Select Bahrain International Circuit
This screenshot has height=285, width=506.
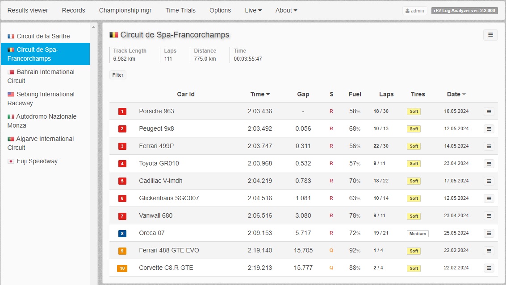pos(45,76)
